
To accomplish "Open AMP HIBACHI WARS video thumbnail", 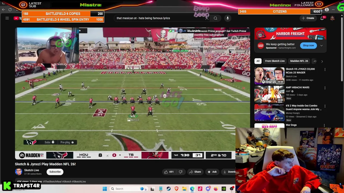I will pyautogui.click(x=269, y=94).
